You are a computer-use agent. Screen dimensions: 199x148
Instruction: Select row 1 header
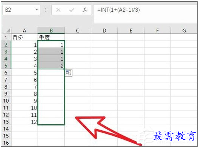[x=6, y=38]
